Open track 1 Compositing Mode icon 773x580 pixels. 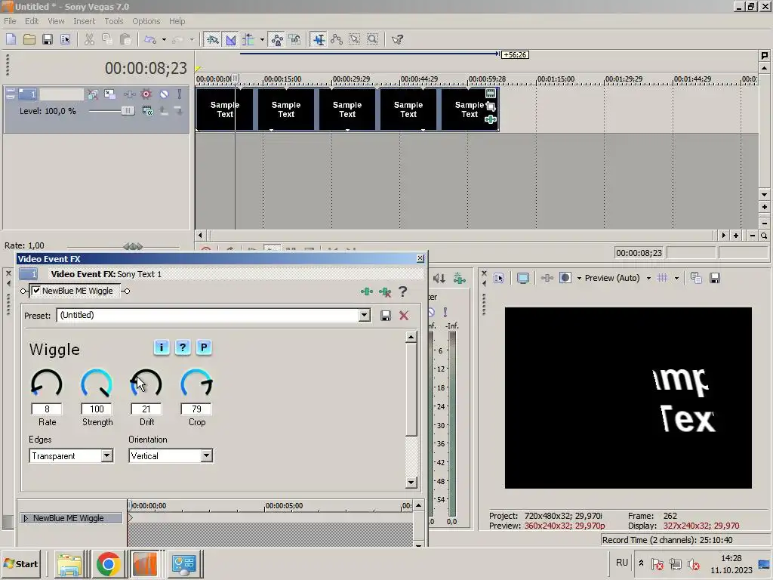click(147, 111)
